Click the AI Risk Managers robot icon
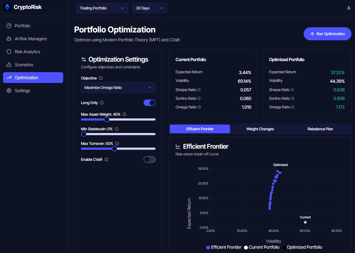This screenshot has height=253, width=355. [x=9, y=39]
